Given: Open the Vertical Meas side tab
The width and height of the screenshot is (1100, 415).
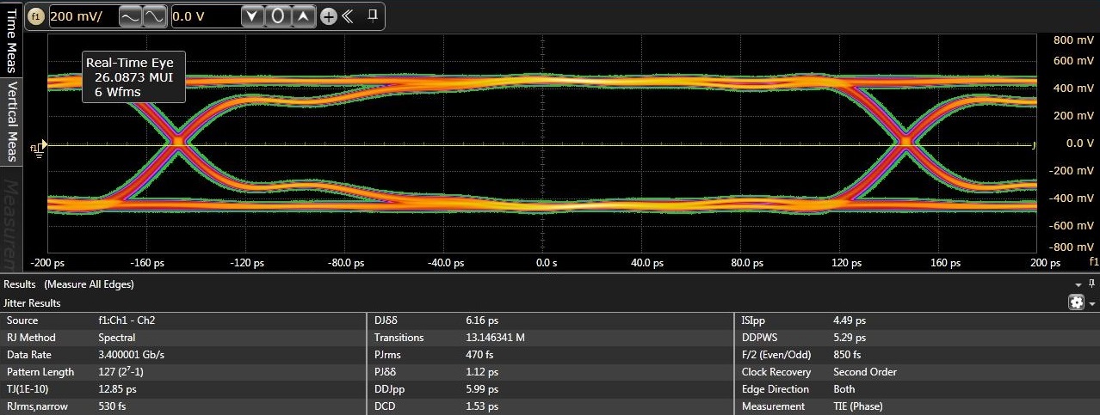Looking at the screenshot, I should pos(12,120).
